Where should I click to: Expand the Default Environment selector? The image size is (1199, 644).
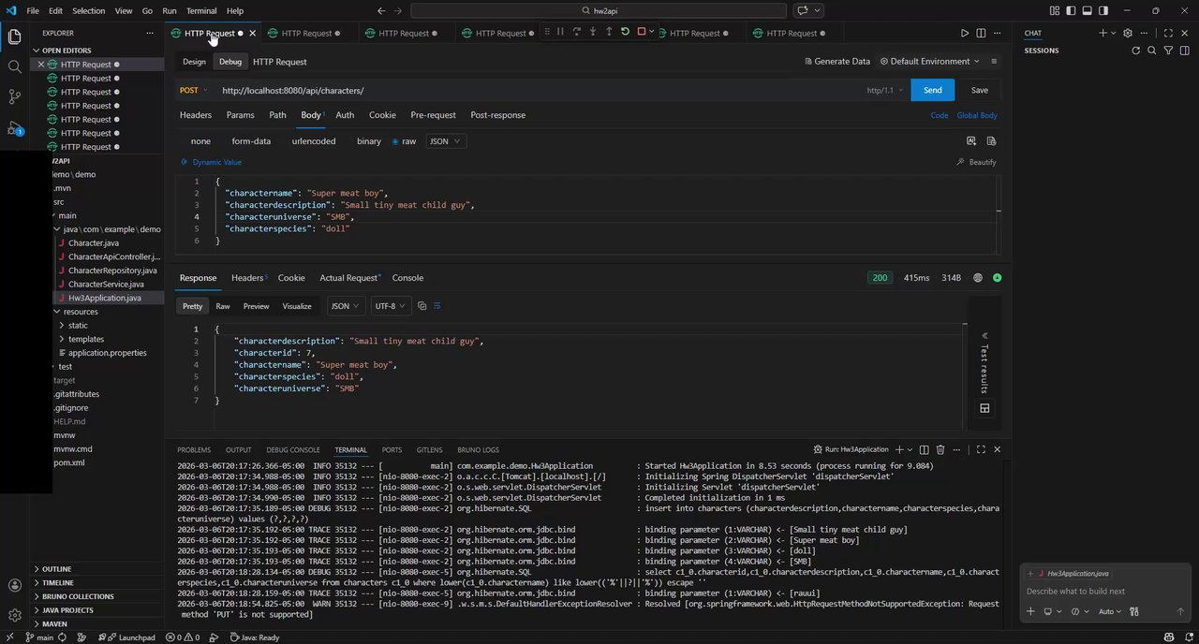(929, 62)
